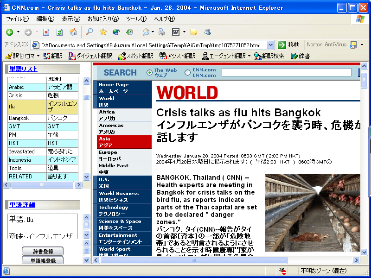Open the Technology section nav link
This screenshot has height=278, width=371.
[x=124, y=210]
